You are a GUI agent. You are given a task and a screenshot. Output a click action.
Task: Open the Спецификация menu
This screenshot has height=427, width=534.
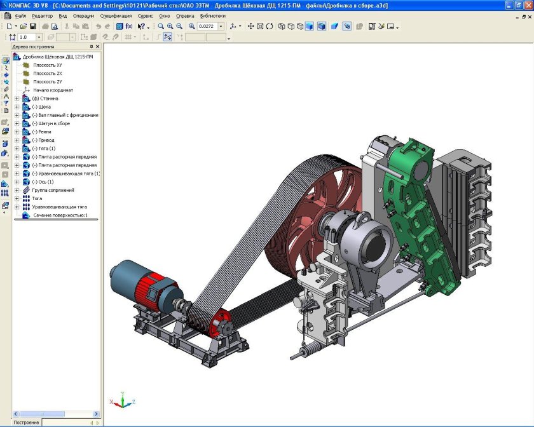tap(116, 14)
